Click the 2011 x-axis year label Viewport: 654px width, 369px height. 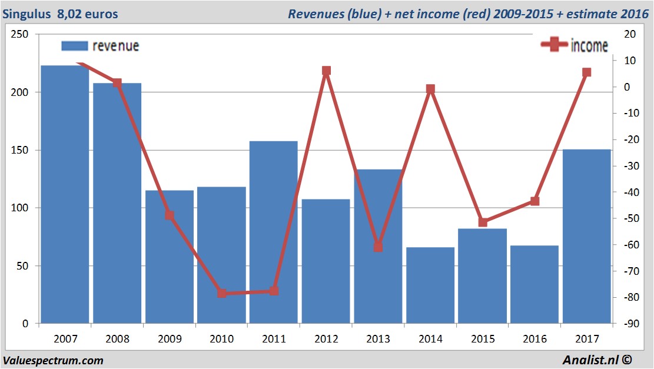pyautogui.click(x=274, y=338)
